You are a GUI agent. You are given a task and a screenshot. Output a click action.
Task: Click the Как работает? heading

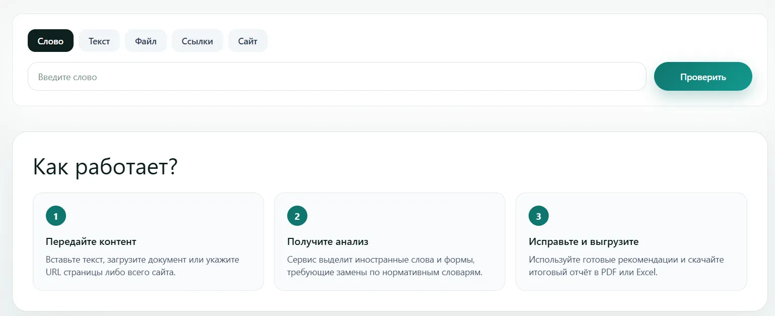[105, 166]
